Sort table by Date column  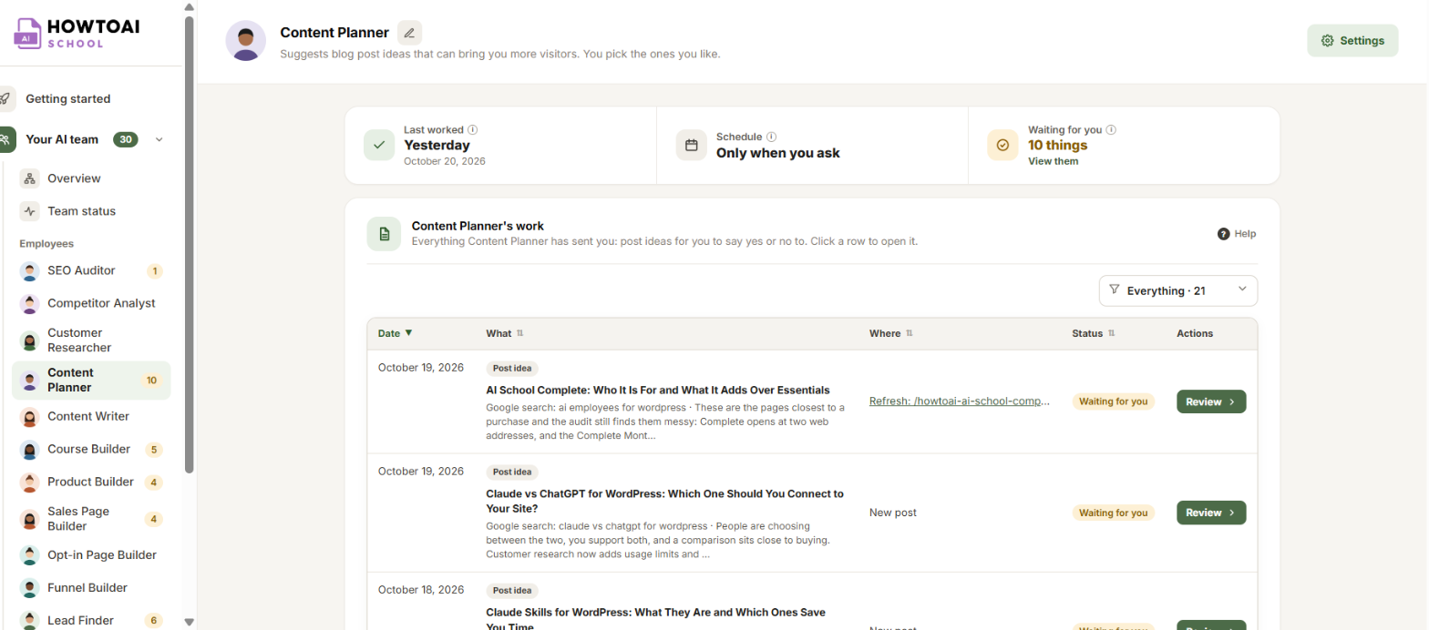tap(396, 333)
